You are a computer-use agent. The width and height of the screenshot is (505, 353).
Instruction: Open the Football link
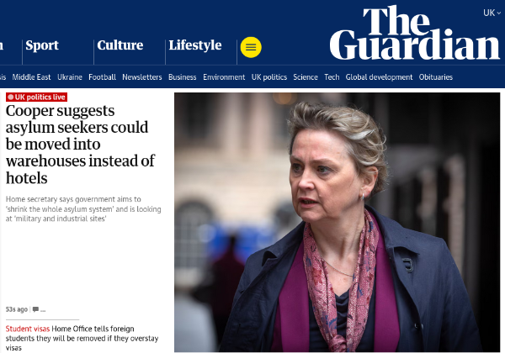102,77
